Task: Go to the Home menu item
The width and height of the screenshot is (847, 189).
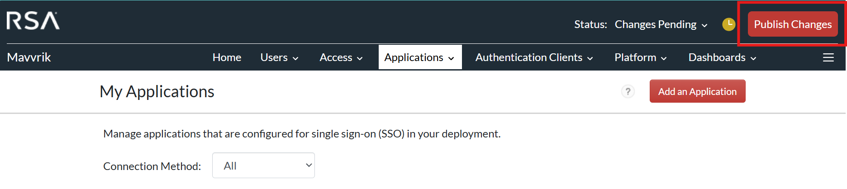Action: pyautogui.click(x=227, y=57)
